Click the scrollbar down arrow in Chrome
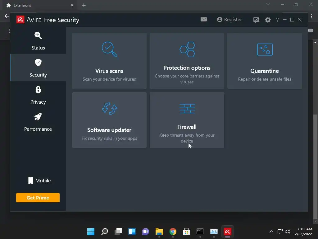The width and height of the screenshot is (318, 239). point(315,221)
